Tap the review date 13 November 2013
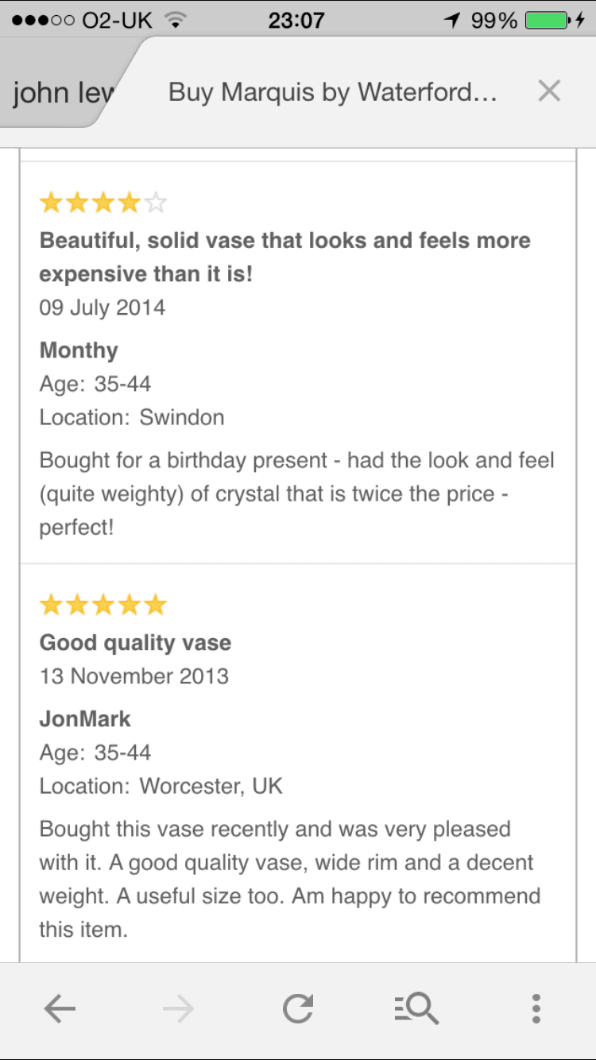596x1060 pixels. tap(134, 676)
